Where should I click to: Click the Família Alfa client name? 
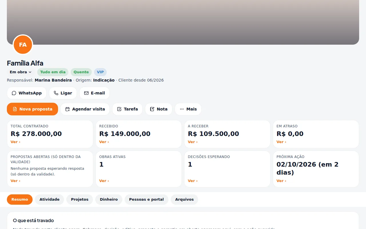pyautogui.click(x=25, y=63)
